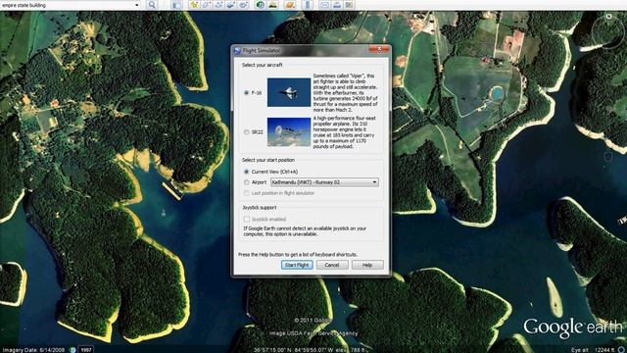Click the compass navigation ring
The width and height of the screenshot is (627, 353).
(608, 32)
